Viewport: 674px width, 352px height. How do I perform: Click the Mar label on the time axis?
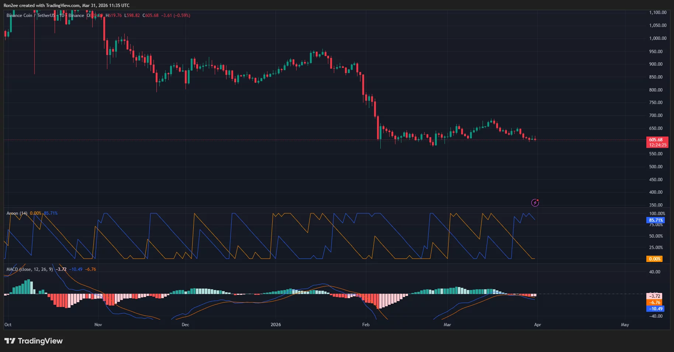point(447,325)
